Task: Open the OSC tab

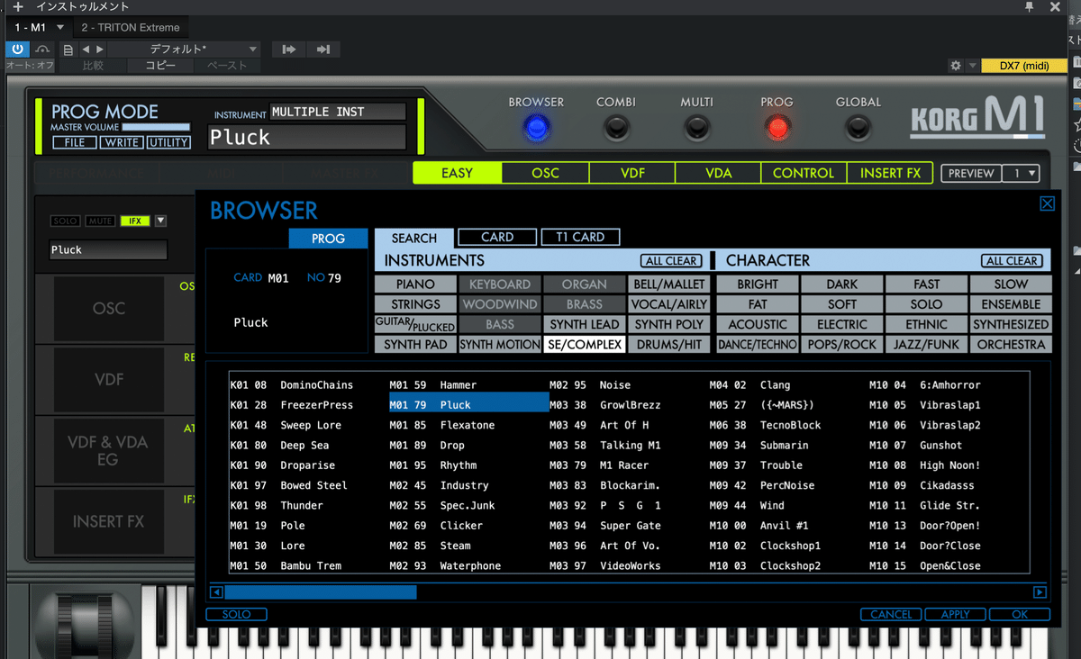Action: (545, 173)
